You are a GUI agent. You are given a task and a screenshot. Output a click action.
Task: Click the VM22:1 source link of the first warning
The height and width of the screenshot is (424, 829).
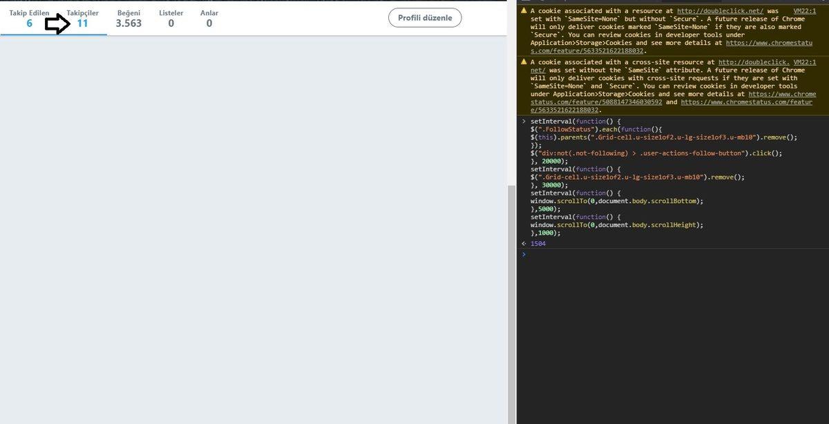coord(804,11)
